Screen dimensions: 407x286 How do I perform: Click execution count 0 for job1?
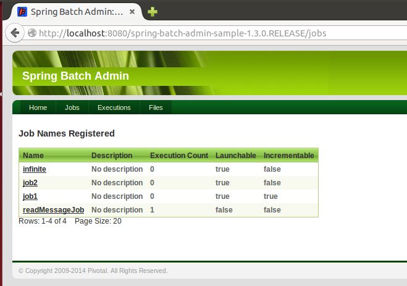coord(152,196)
